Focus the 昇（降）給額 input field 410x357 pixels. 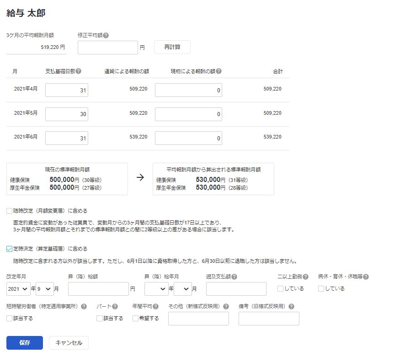tap(98, 289)
